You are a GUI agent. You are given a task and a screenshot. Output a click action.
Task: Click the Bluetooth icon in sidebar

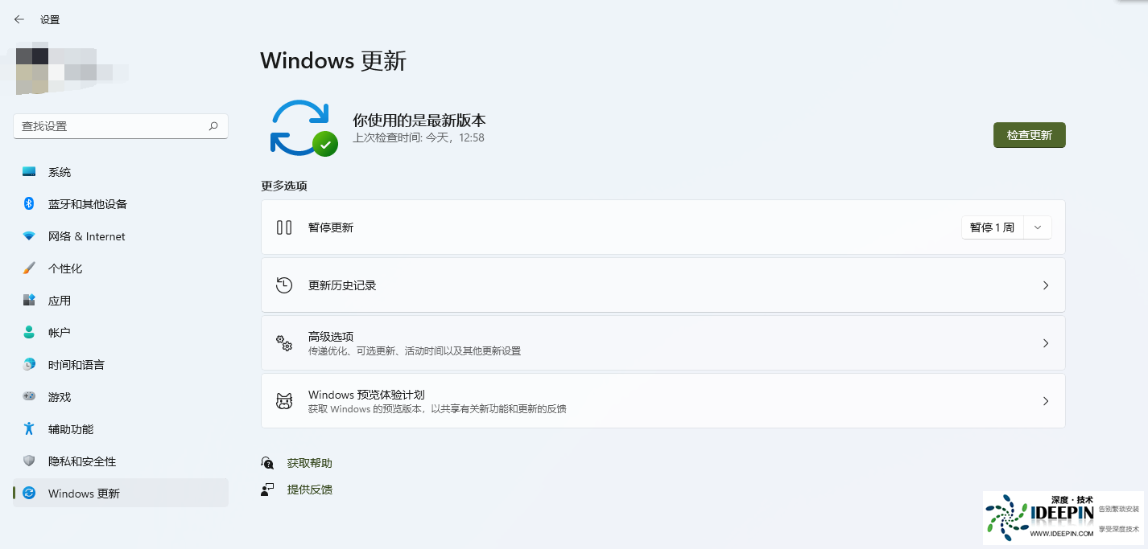pos(29,204)
